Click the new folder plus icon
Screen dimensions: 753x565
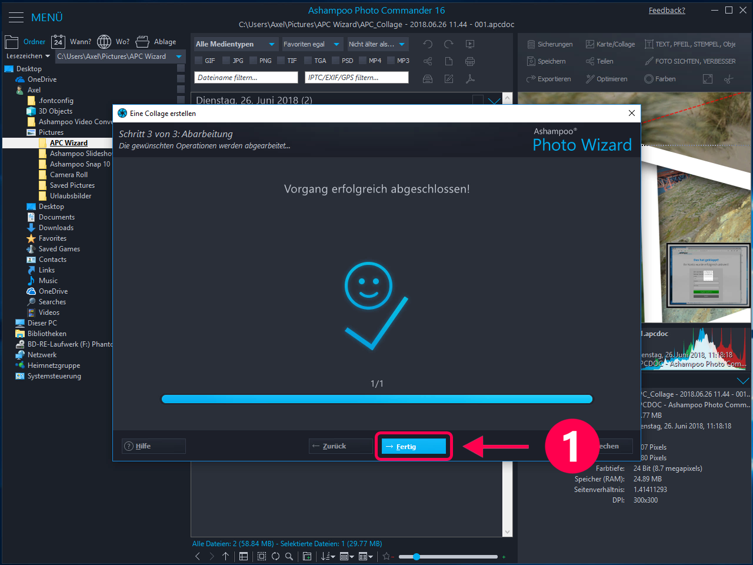click(307, 556)
